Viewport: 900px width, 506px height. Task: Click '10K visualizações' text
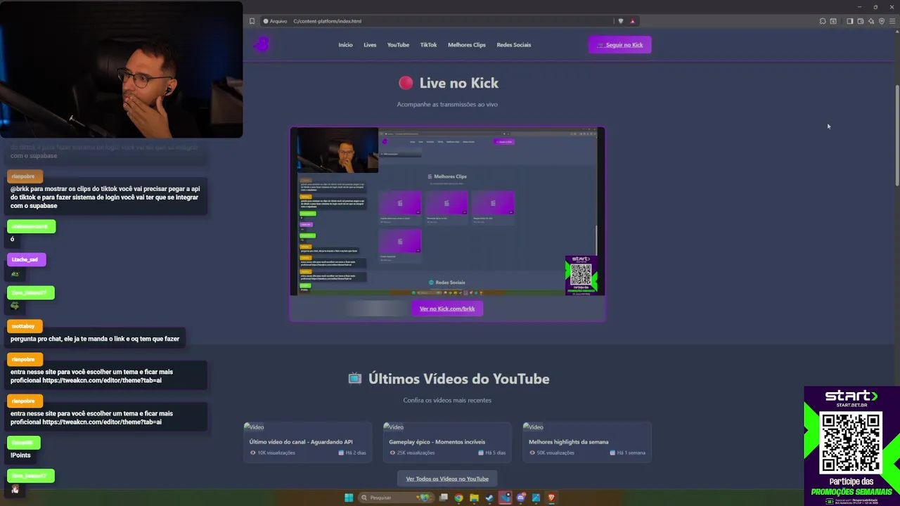(x=276, y=453)
